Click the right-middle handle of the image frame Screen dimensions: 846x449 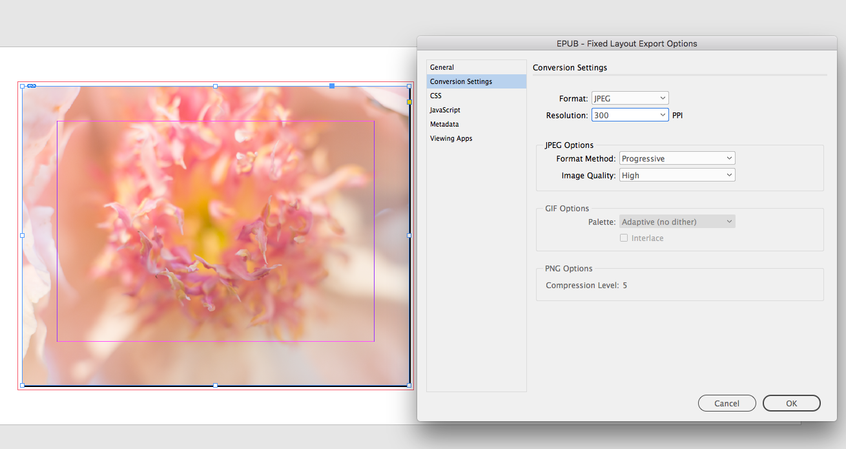409,235
